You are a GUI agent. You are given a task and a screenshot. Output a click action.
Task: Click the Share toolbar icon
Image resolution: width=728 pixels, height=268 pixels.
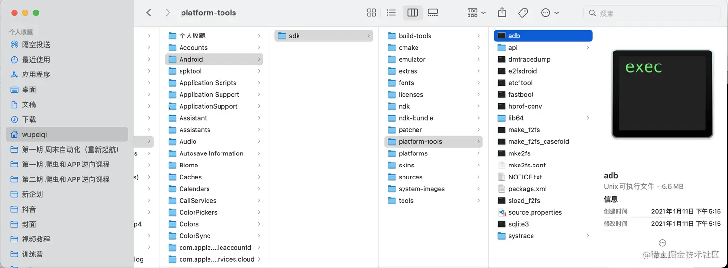tap(502, 13)
